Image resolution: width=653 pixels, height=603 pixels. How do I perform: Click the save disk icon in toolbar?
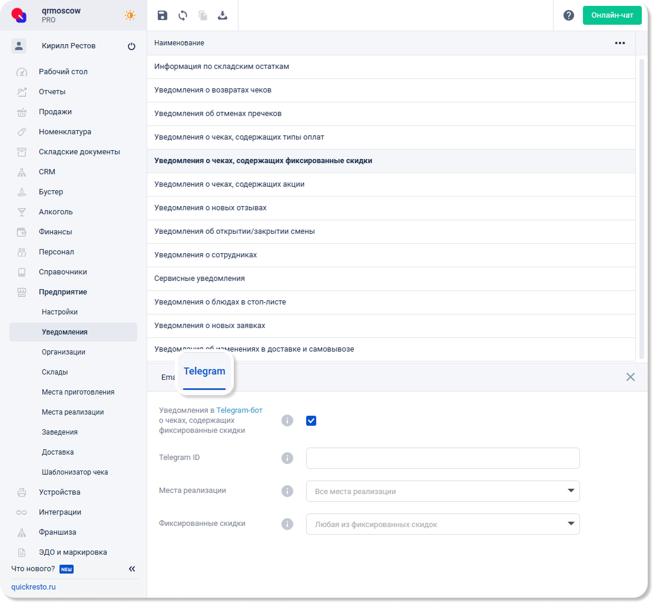click(x=163, y=16)
